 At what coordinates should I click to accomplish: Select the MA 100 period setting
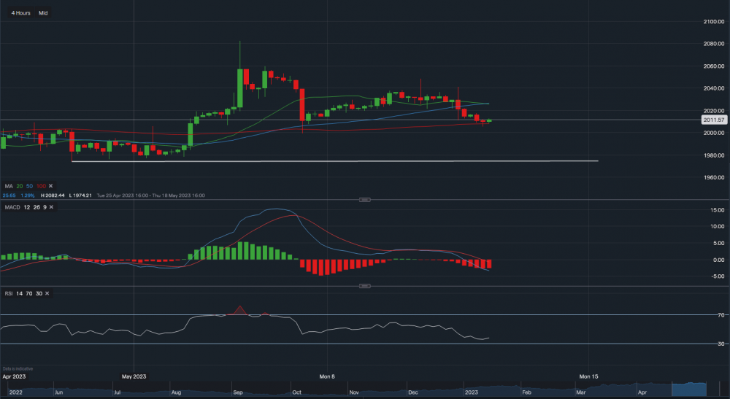(x=42, y=187)
